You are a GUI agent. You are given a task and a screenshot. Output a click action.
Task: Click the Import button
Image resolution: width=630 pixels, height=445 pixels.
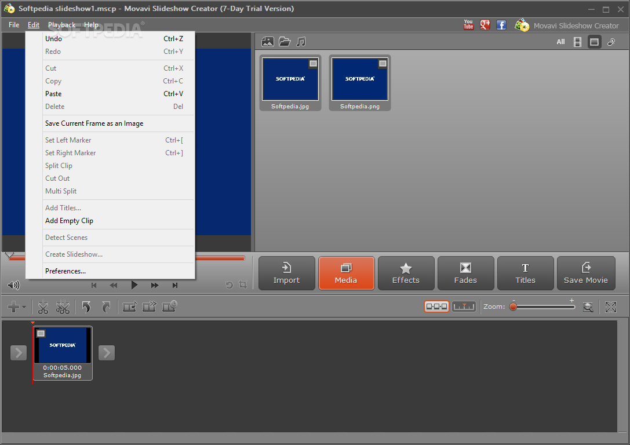pos(286,273)
